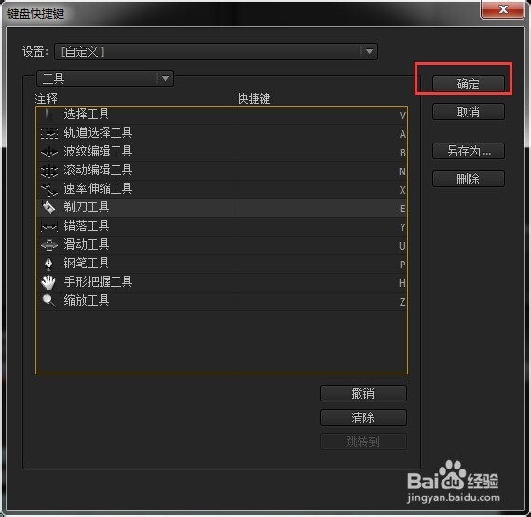Screen dimensions: 531x517
Task: Click the 错落工具 icon
Action: click(x=49, y=226)
